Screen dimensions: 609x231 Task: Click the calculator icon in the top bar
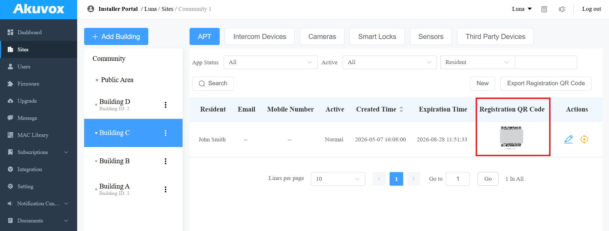pos(544,9)
